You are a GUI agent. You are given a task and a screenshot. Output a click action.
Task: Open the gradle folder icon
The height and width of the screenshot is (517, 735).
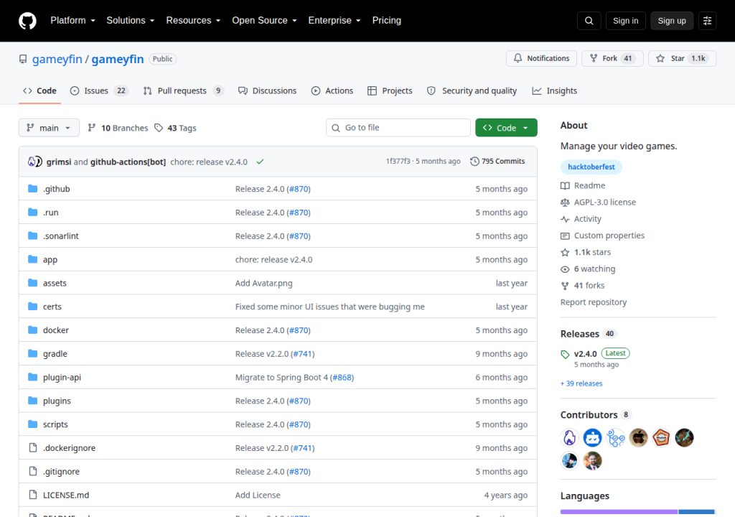(33, 353)
